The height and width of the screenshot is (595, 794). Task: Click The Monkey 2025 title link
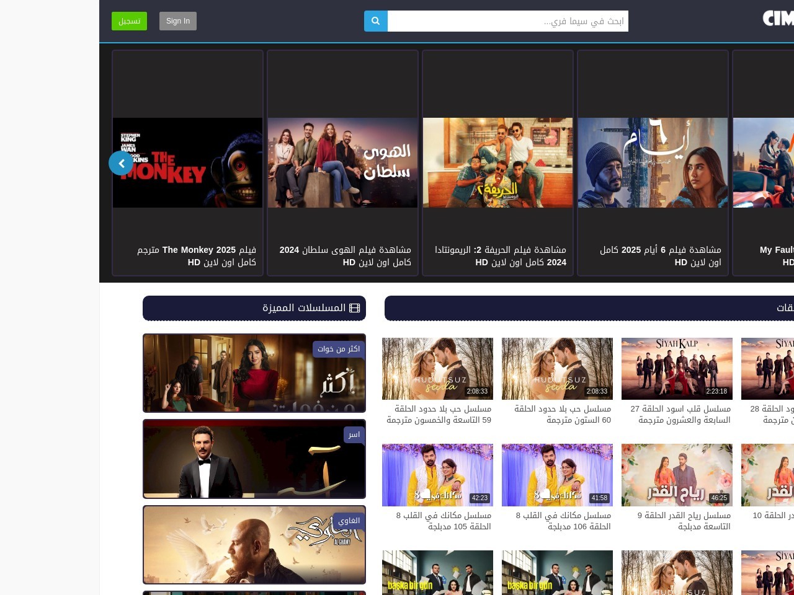click(x=197, y=256)
